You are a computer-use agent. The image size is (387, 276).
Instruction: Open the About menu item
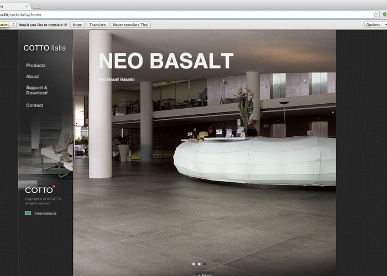click(33, 76)
